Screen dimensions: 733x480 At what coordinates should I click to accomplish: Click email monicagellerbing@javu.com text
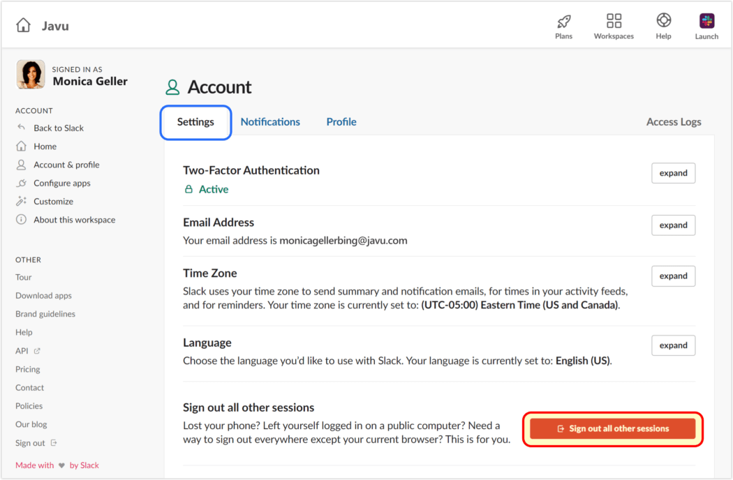pos(343,241)
